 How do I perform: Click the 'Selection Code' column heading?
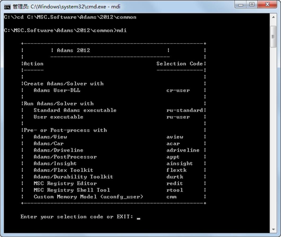pyautogui.click(x=180, y=64)
